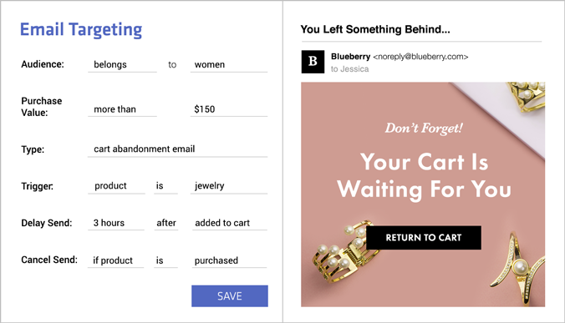This screenshot has width=565, height=323.
Task: Click the noreply@blueberry.com sender address
Action: pos(420,57)
